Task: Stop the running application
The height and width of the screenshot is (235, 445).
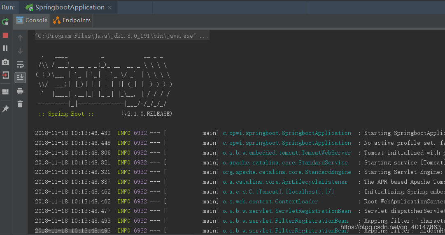Action: (x=5, y=35)
